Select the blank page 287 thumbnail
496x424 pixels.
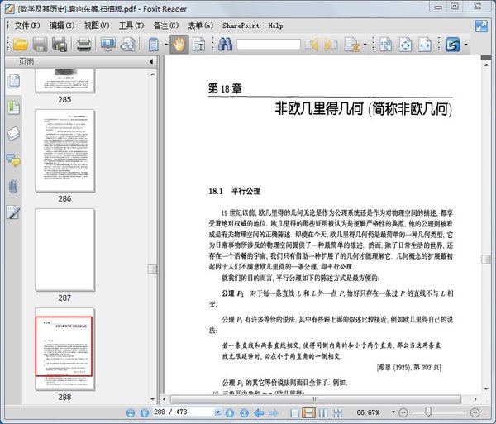click(64, 250)
